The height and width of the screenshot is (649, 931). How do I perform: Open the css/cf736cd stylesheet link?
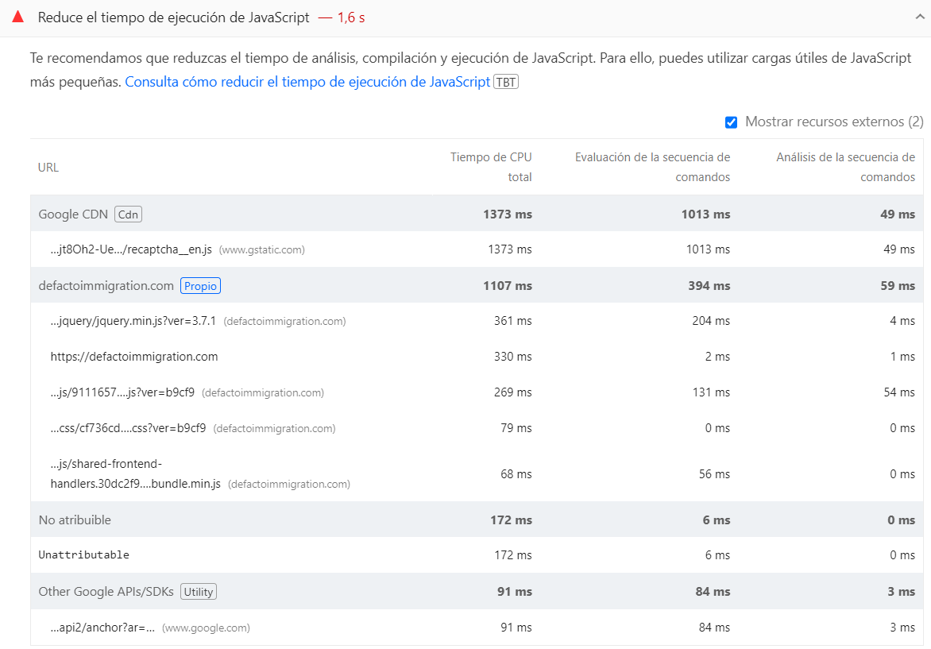[128, 428]
